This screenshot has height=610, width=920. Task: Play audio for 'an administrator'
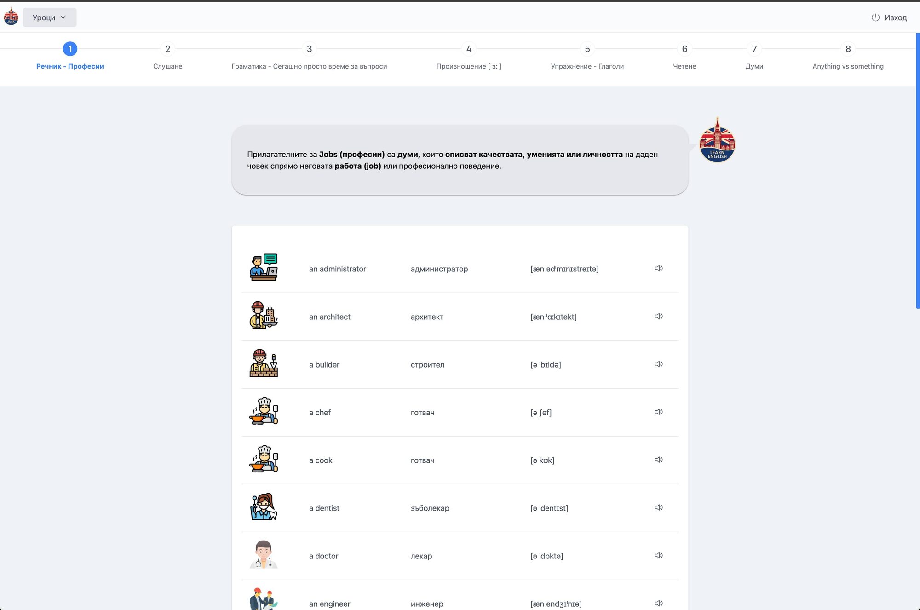click(x=658, y=268)
